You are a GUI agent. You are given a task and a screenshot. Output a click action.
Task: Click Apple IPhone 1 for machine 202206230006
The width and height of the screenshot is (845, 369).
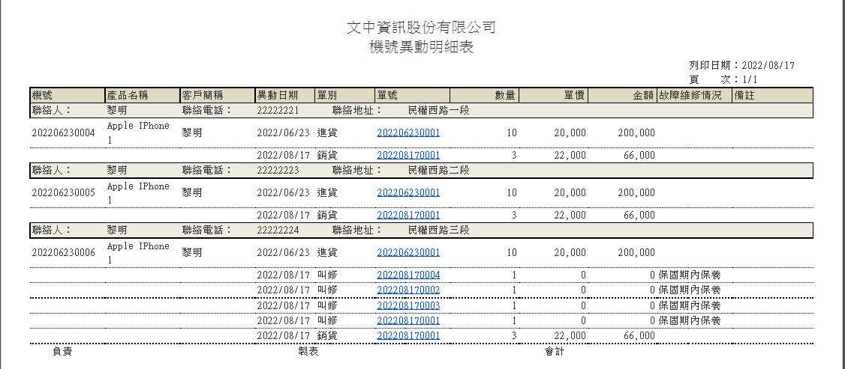tap(139, 252)
